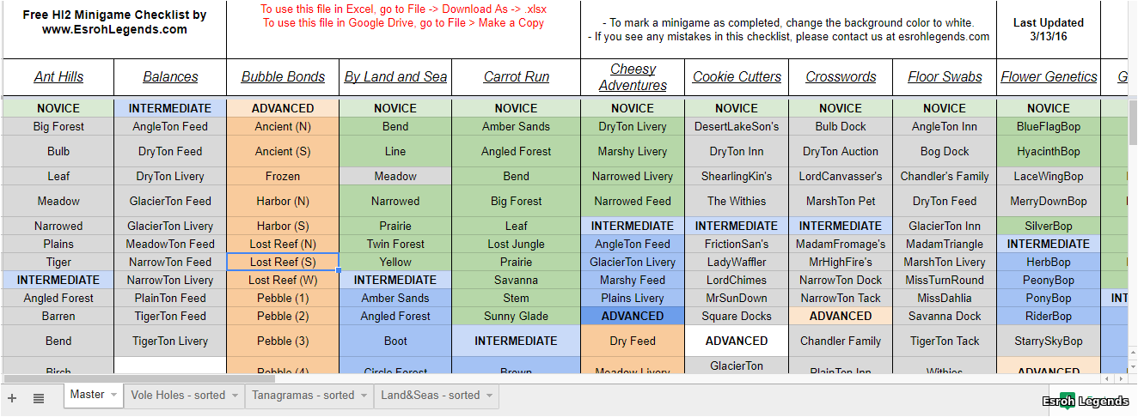Expand the Land&Seas tab dropdown arrow
The height and width of the screenshot is (417, 1138).
point(489,396)
